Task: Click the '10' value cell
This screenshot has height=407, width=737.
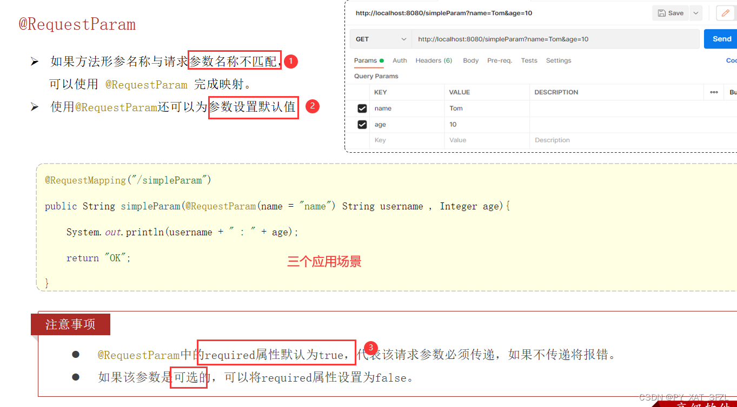Action: [487, 125]
